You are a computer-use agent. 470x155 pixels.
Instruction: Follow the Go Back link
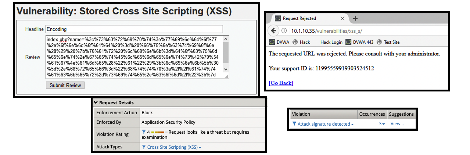coord(281,83)
